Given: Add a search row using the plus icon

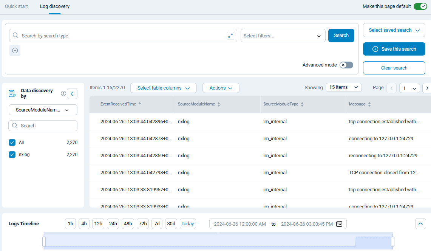Looking at the screenshot, I should point(15,50).
